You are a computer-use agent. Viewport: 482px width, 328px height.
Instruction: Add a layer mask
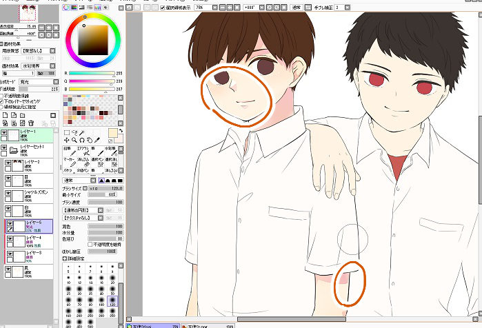[53, 115]
